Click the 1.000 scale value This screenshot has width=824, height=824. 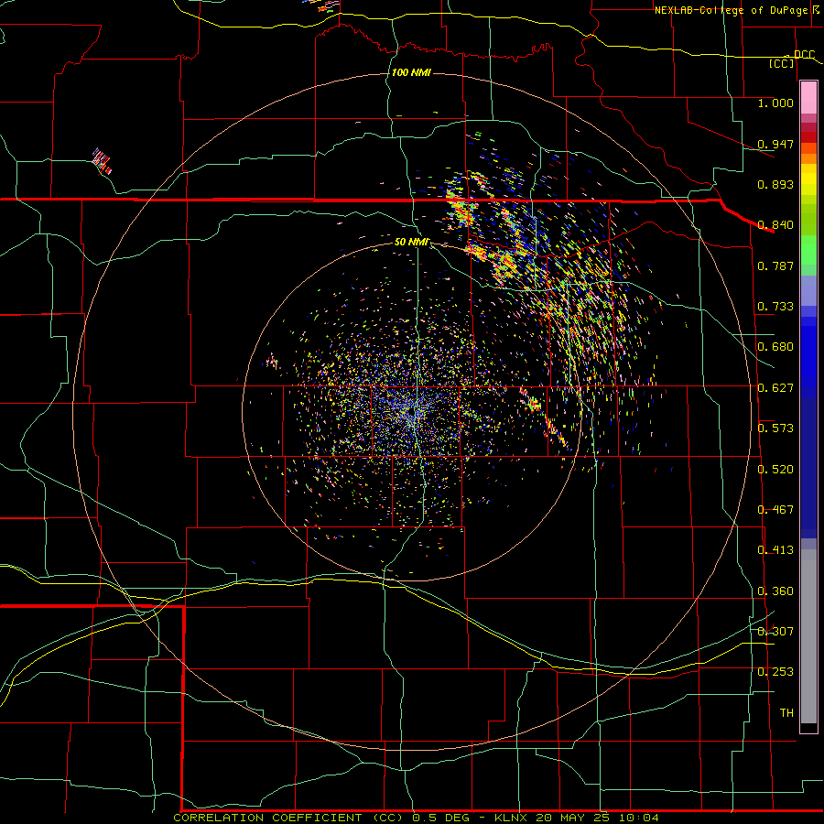pos(775,103)
